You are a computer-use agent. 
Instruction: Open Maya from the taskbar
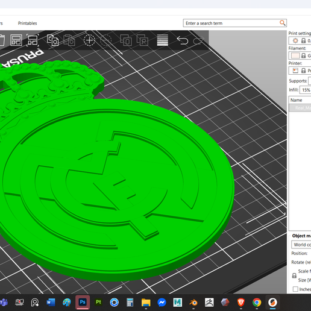178,302
